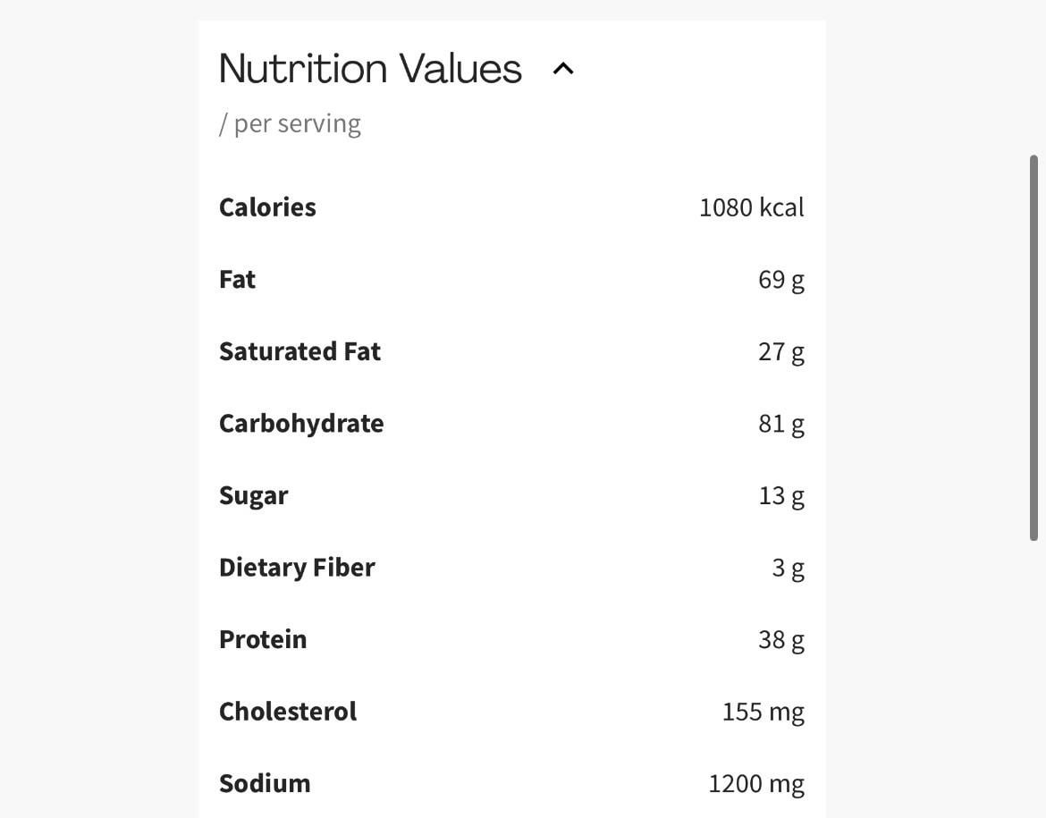The height and width of the screenshot is (818, 1046).
Task: Click the 38 g protein value
Action: point(780,640)
